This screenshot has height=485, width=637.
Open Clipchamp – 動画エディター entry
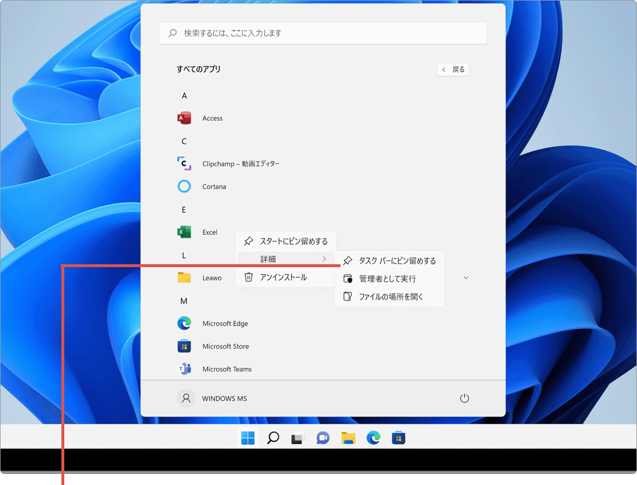[x=241, y=163]
